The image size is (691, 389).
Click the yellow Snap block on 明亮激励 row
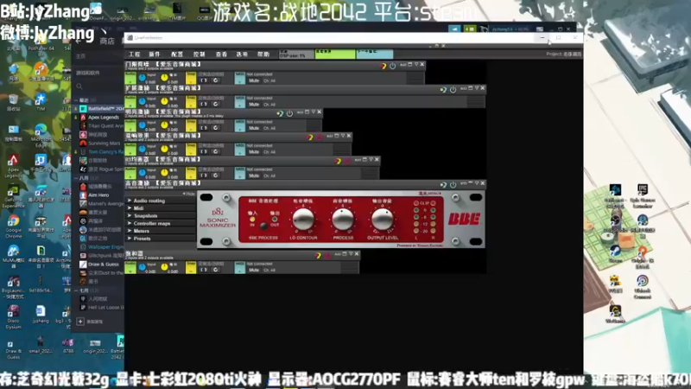pos(191,125)
